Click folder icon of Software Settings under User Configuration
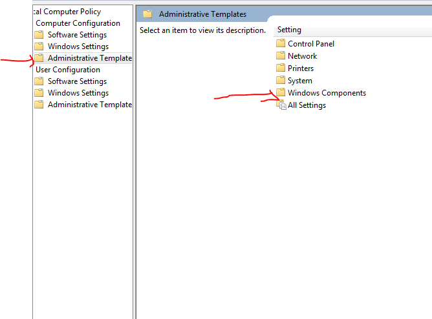Viewport: 432px width, 319px height. coord(39,81)
